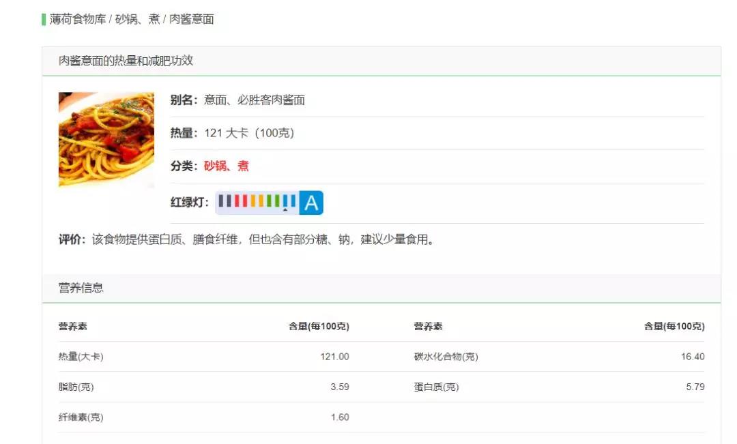
Task: Click the 碳水化合物(克) row label
Action: [446, 357]
